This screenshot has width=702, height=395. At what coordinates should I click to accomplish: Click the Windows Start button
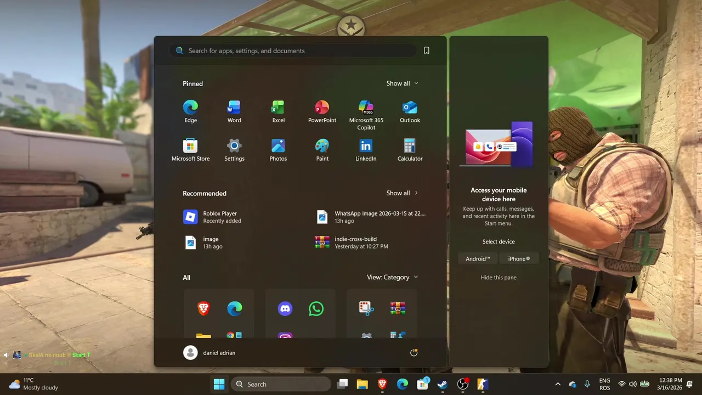[x=219, y=384]
